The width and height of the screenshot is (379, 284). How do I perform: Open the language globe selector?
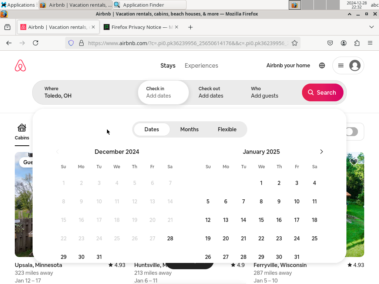pos(322,65)
